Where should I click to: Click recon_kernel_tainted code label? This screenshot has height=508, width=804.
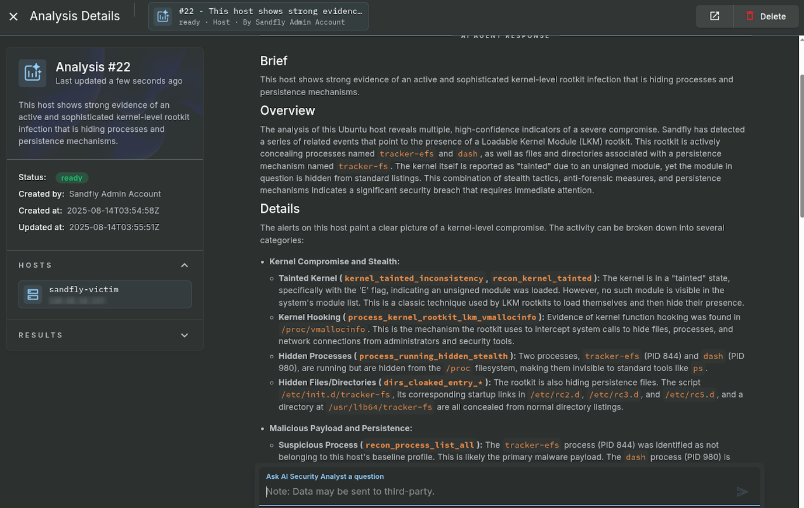click(542, 279)
